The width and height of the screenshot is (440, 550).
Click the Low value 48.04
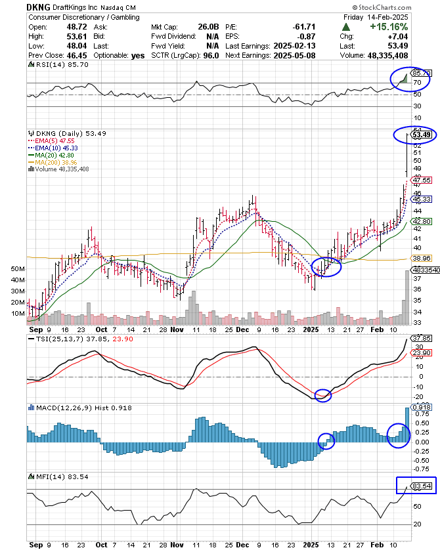[x=77, y=46]
